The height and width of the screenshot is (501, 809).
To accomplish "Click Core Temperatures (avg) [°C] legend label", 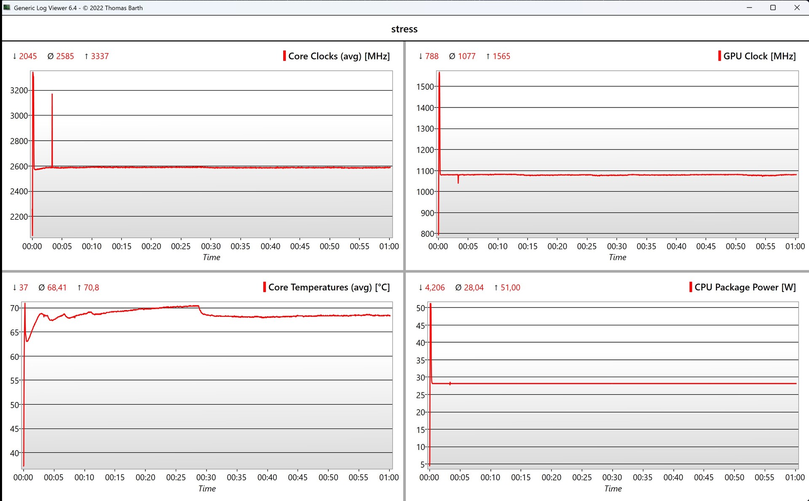I will [x=329, y=287].
